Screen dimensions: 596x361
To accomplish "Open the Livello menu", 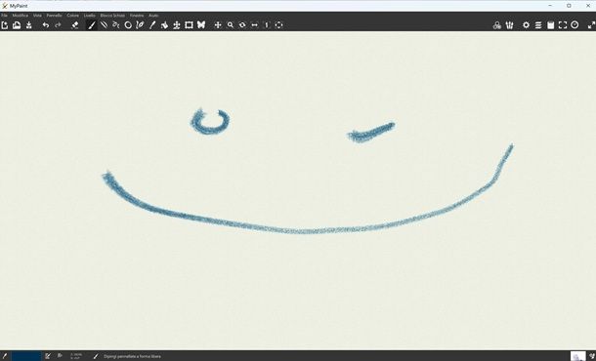I will point(90,16).
